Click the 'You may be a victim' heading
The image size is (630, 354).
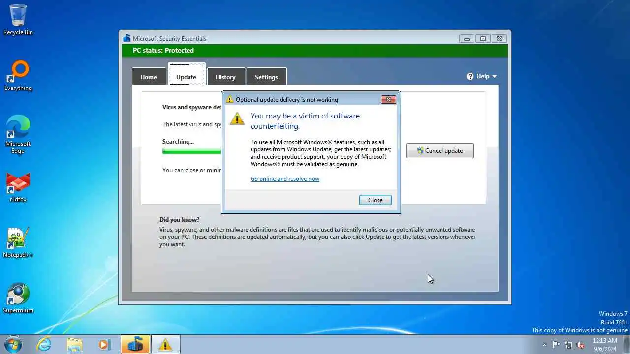pos(305,121)
